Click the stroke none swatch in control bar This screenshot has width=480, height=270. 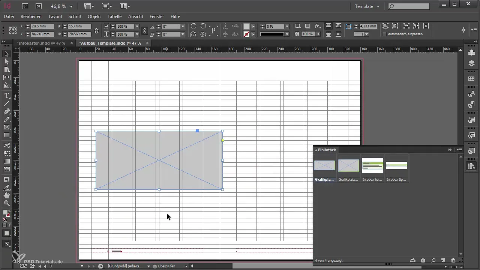246,34
